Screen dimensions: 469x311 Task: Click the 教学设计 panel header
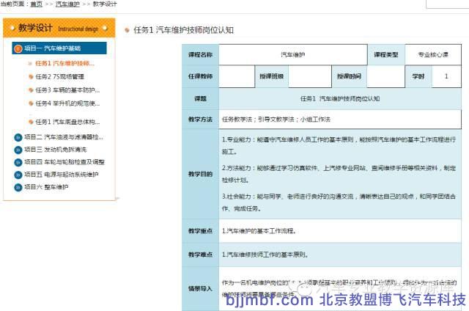[59, 28]
